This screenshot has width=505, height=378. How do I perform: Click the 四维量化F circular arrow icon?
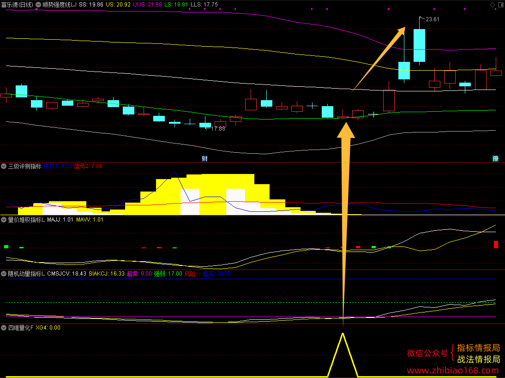point(4,328)
